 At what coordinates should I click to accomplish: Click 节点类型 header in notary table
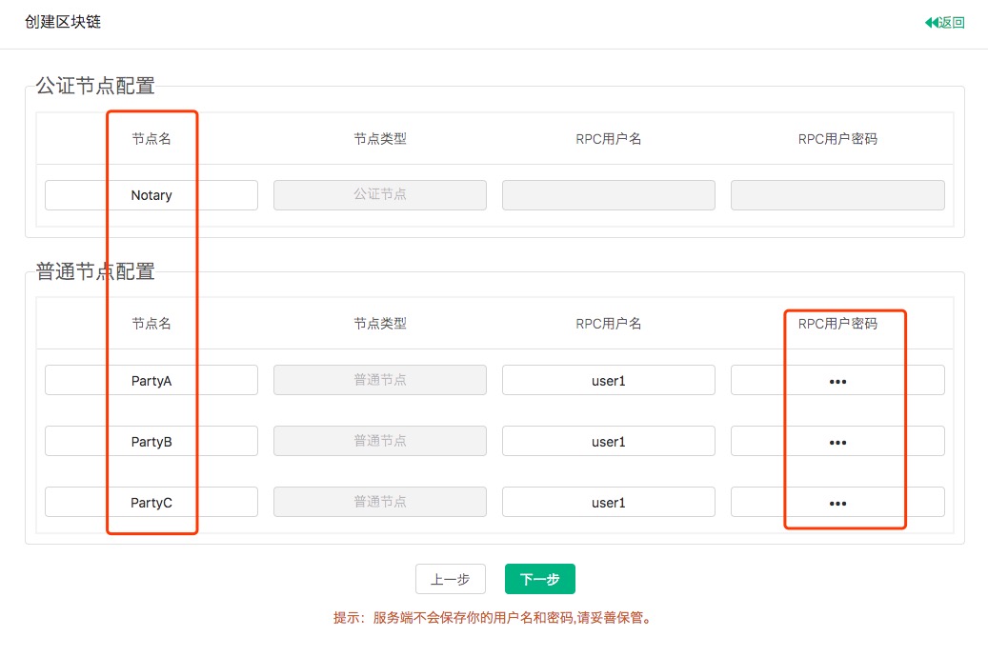380,139
